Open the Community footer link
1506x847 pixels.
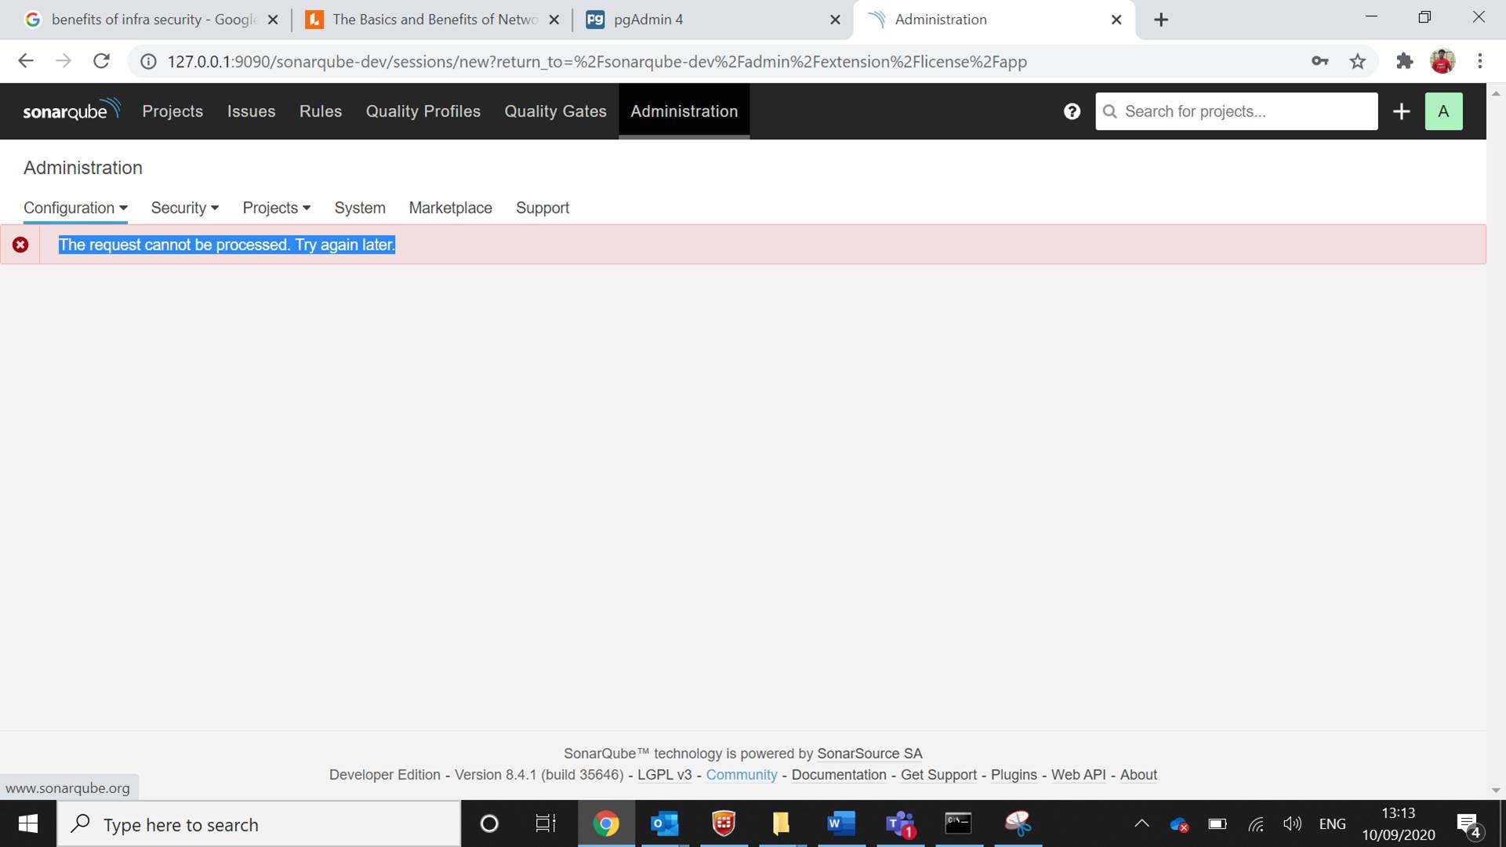[x=742, y=774]
